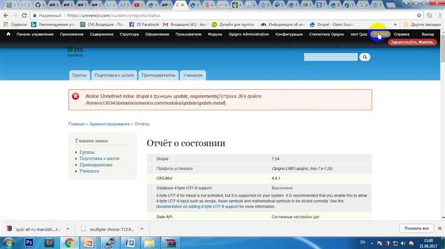Open Opigno Administration menu
This screenshot has height=249, width=445.
pyautogui.click(x=249, y=34)
